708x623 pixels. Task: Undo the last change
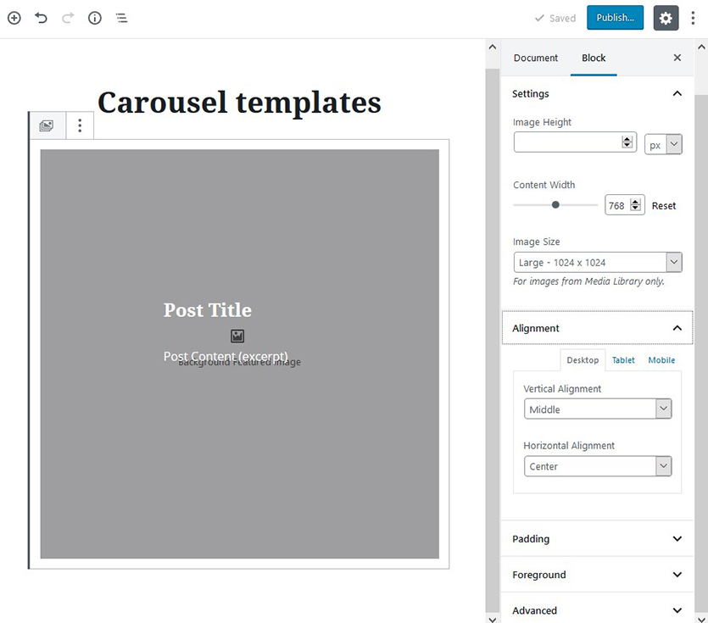(x=41, y=18)
